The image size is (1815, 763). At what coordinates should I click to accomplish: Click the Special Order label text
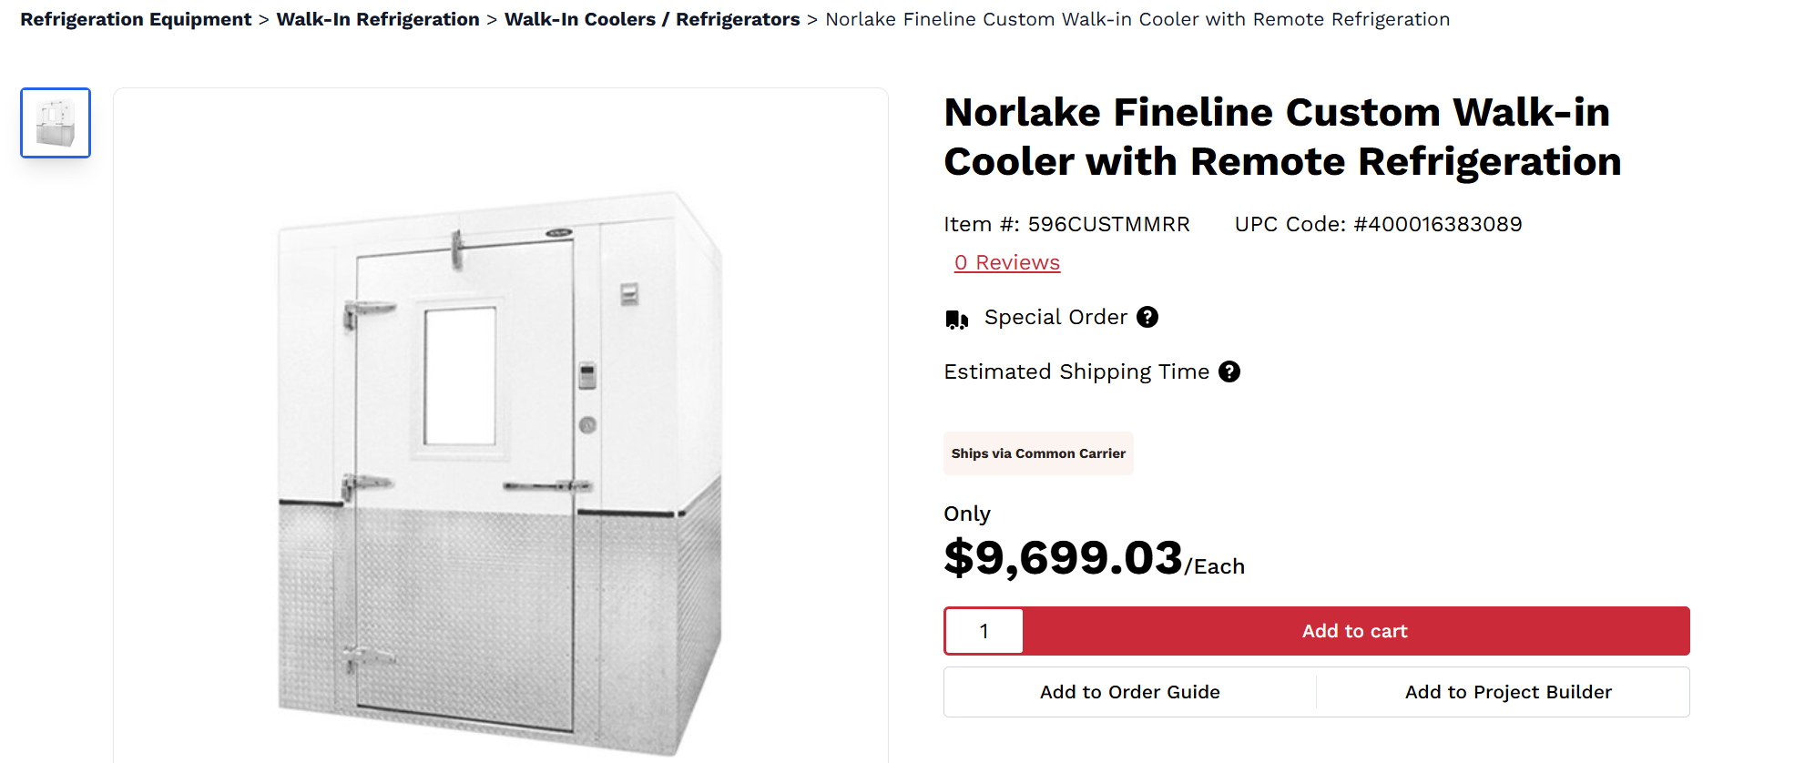point(1055,317)
